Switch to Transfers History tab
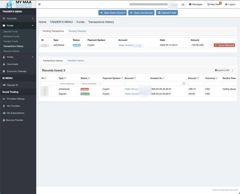 point(76,60)
